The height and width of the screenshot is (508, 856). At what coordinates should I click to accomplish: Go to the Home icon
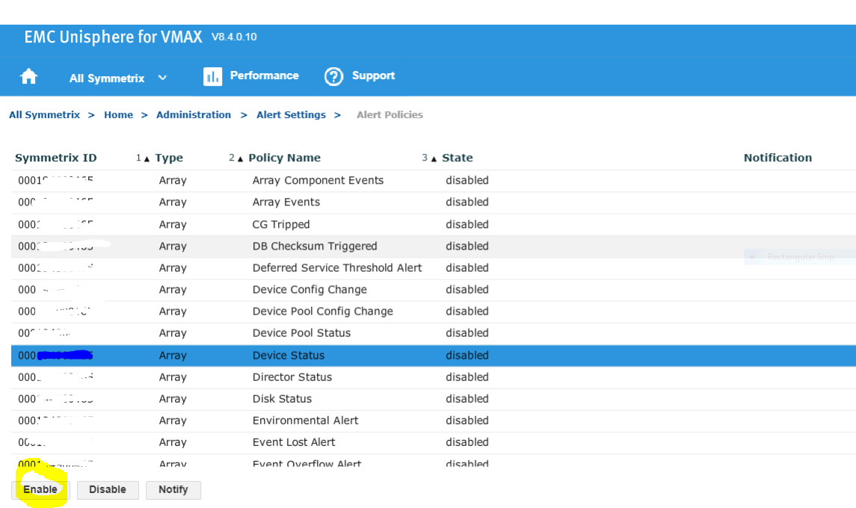[x=29, y=77]
